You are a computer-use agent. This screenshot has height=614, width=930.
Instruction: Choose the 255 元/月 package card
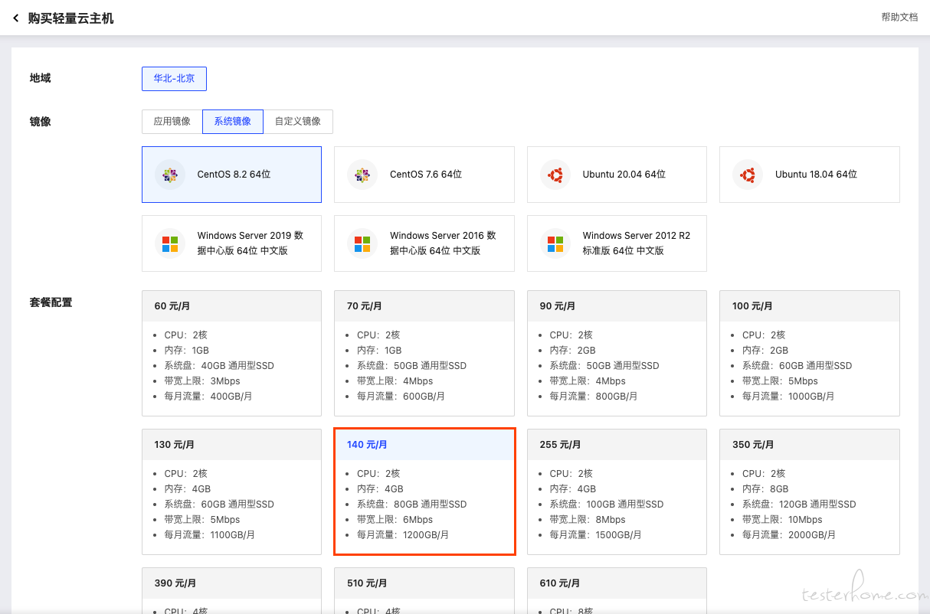(617, 492)
